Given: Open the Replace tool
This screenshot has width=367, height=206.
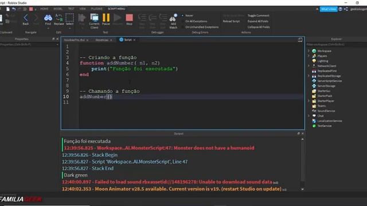Looking at the screenshot, I should pos(58,18).
